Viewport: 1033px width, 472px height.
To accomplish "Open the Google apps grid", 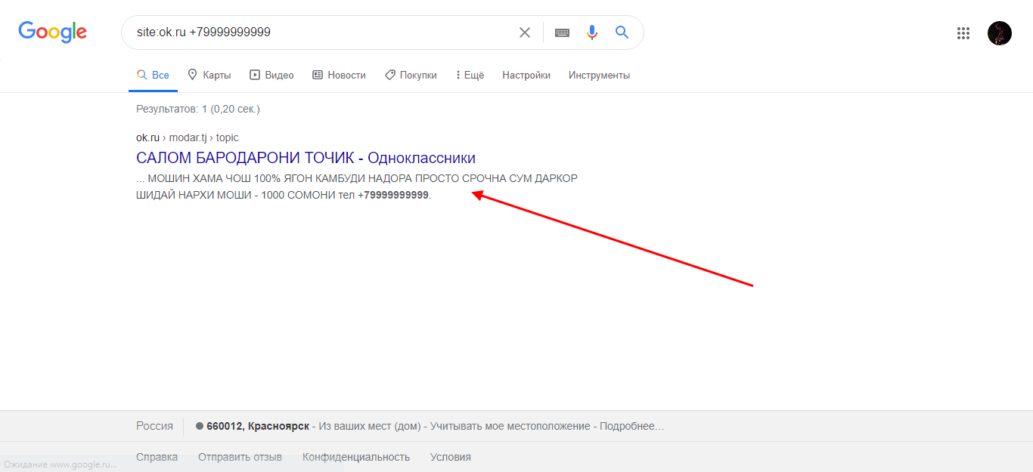I will coord(963,33).
